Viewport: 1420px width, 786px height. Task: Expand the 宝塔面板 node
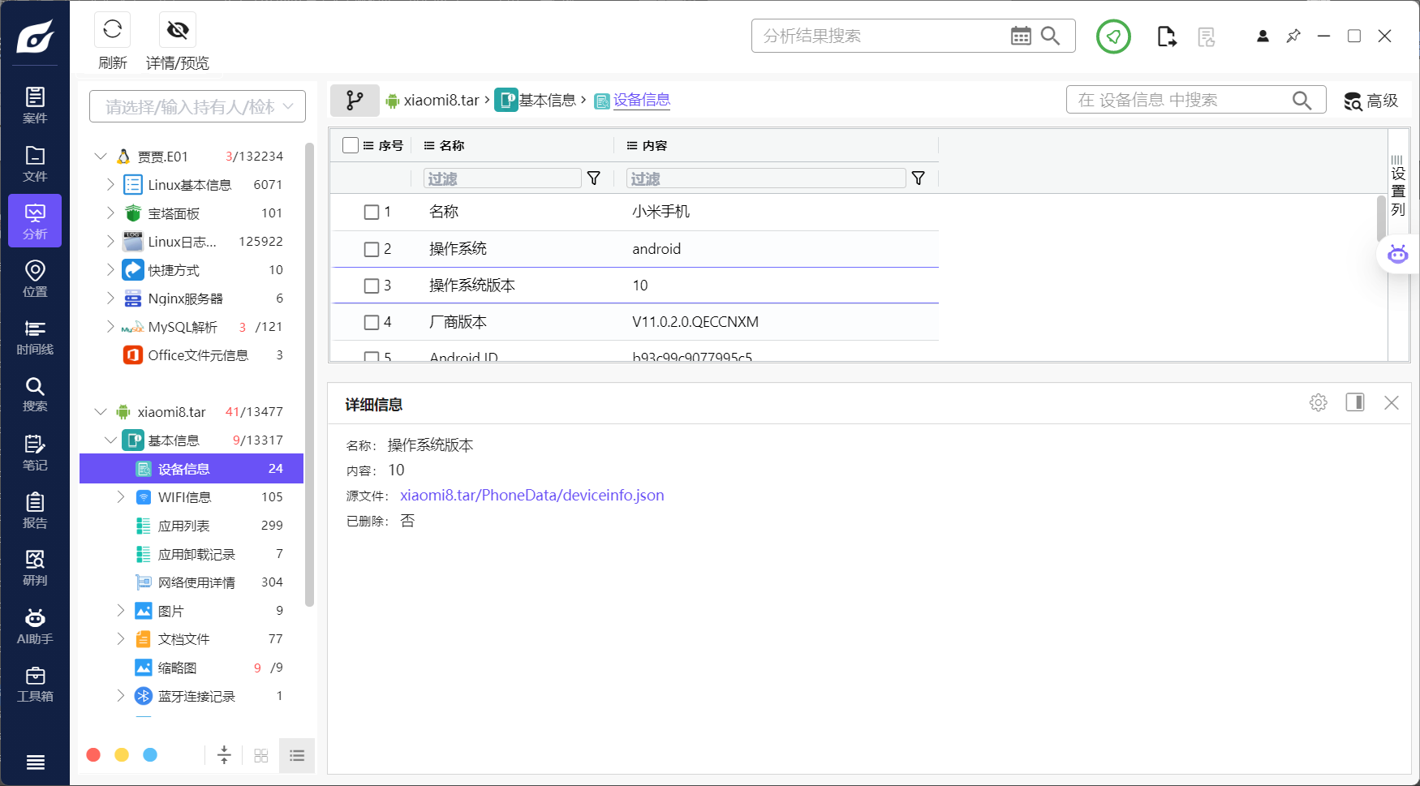click(111, 213)
